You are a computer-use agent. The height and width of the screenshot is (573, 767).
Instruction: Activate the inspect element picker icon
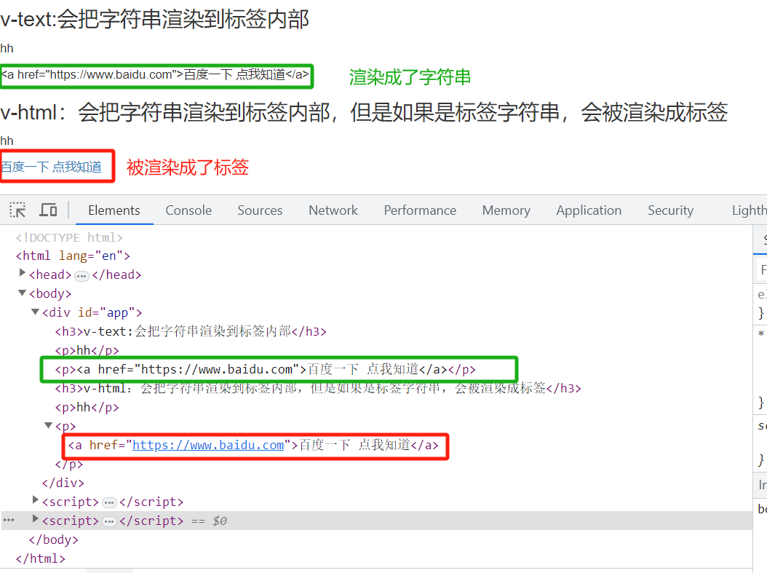click(x=17, y=210)
